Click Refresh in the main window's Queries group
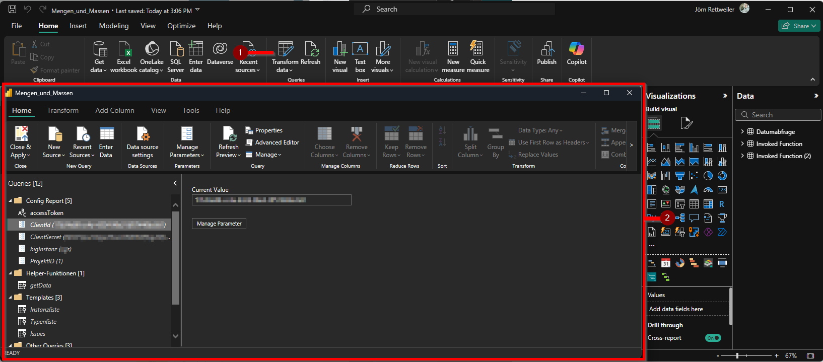823x362 pixels. (x=311, y=53)
